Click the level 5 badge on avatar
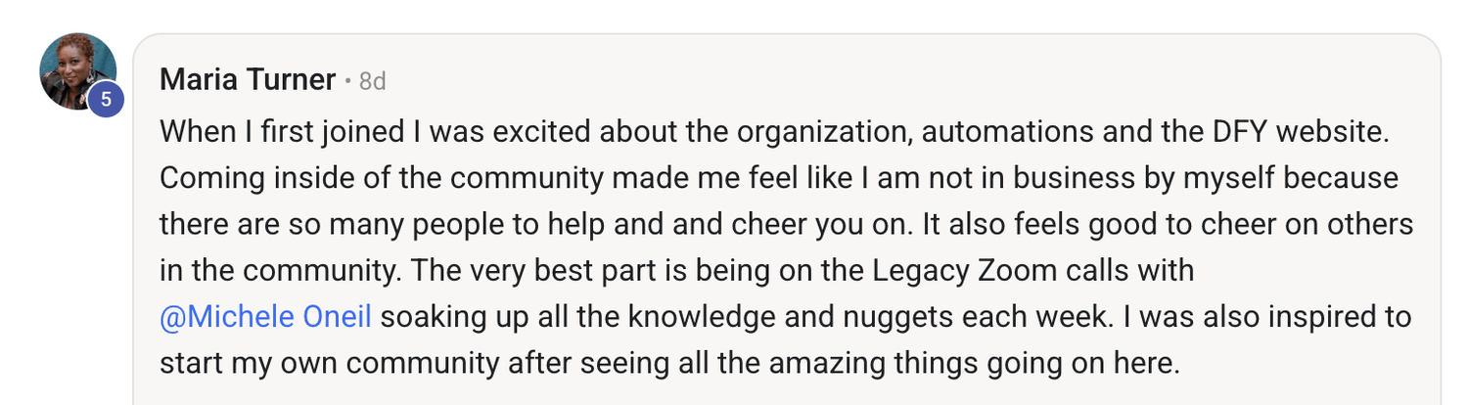1468x405 pixels. click(106, 99)
